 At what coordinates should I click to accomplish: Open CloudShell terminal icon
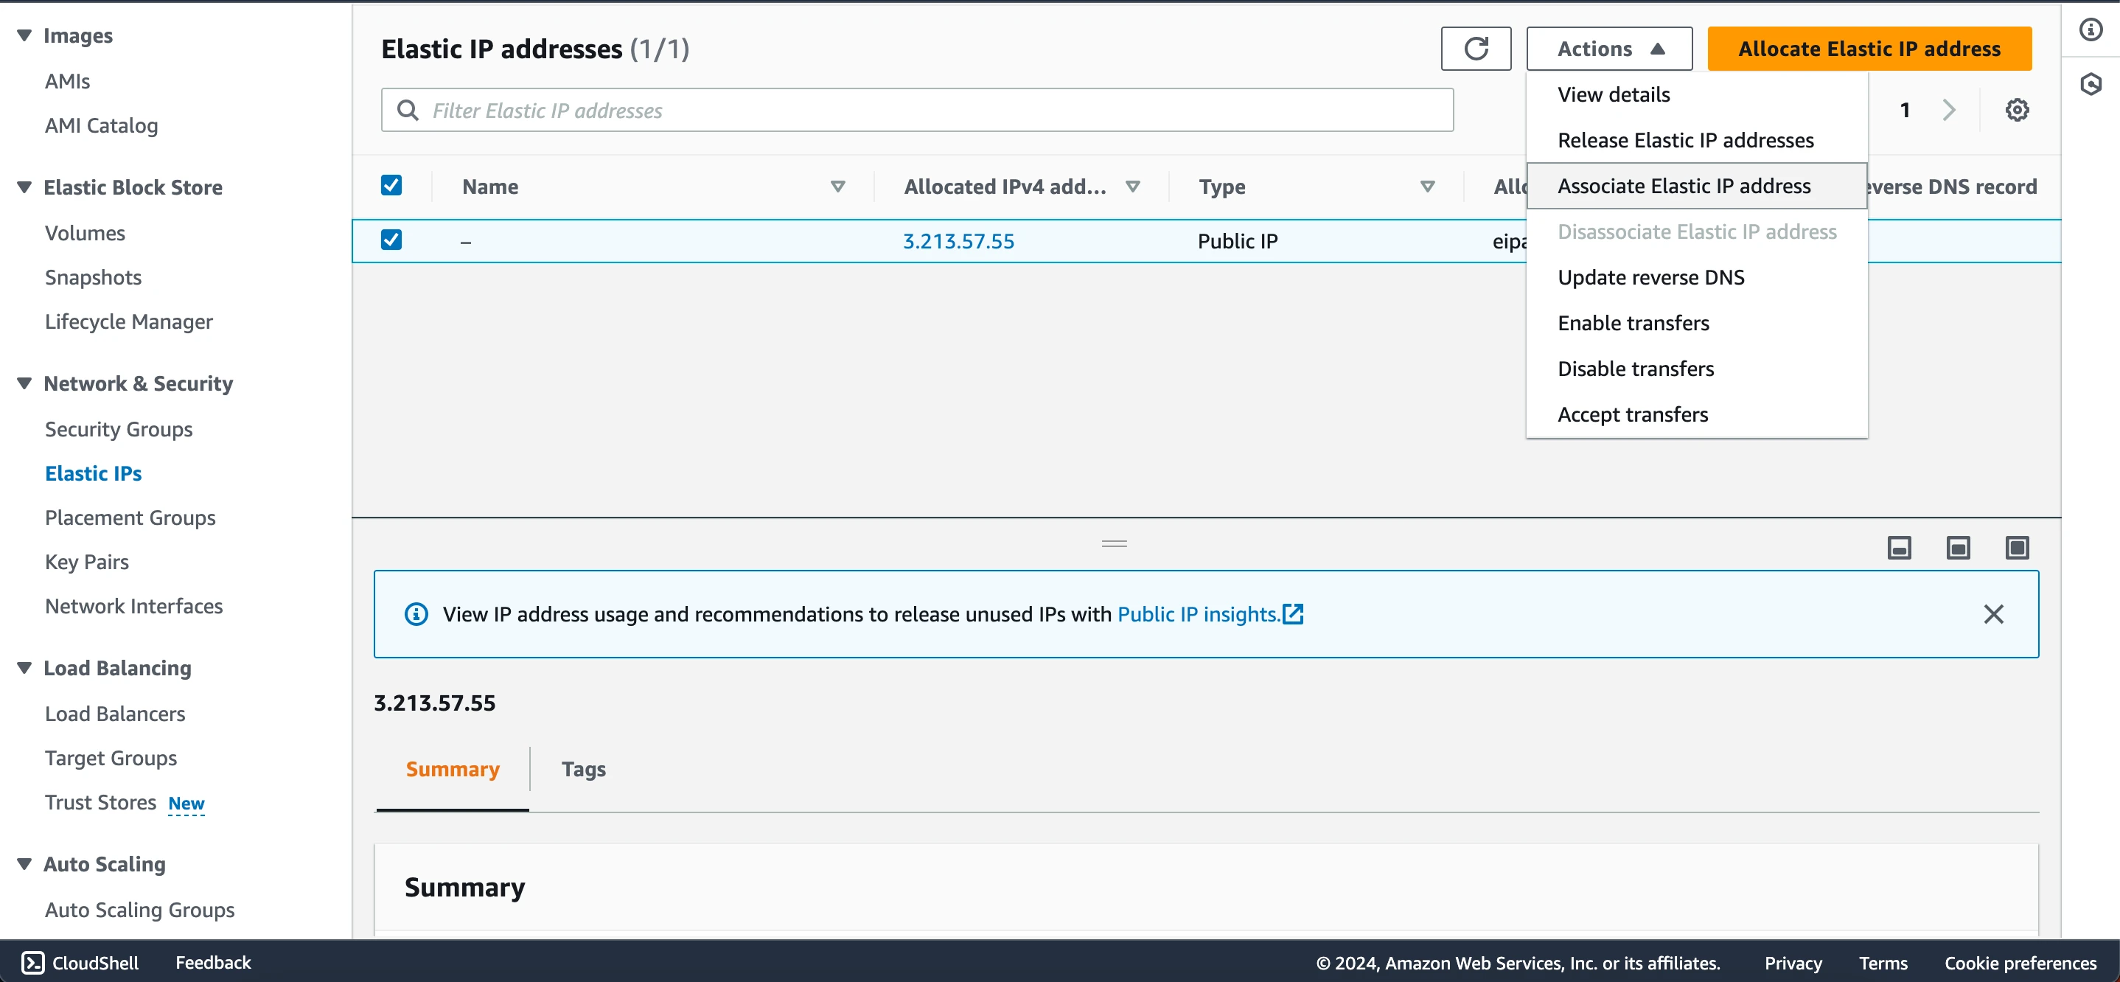point(33,962)
